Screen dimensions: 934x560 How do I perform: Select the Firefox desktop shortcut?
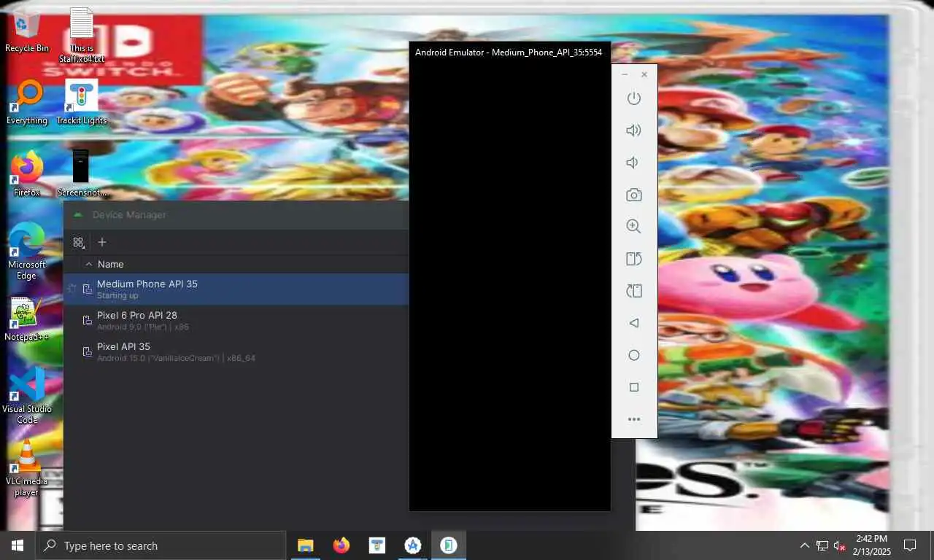point(27,175)
